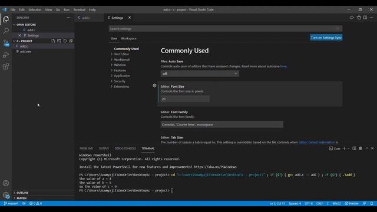Switch to the Problems panel tab
Image resolution: width=377 pixels, height=212 pixels.
click(87, 148)
